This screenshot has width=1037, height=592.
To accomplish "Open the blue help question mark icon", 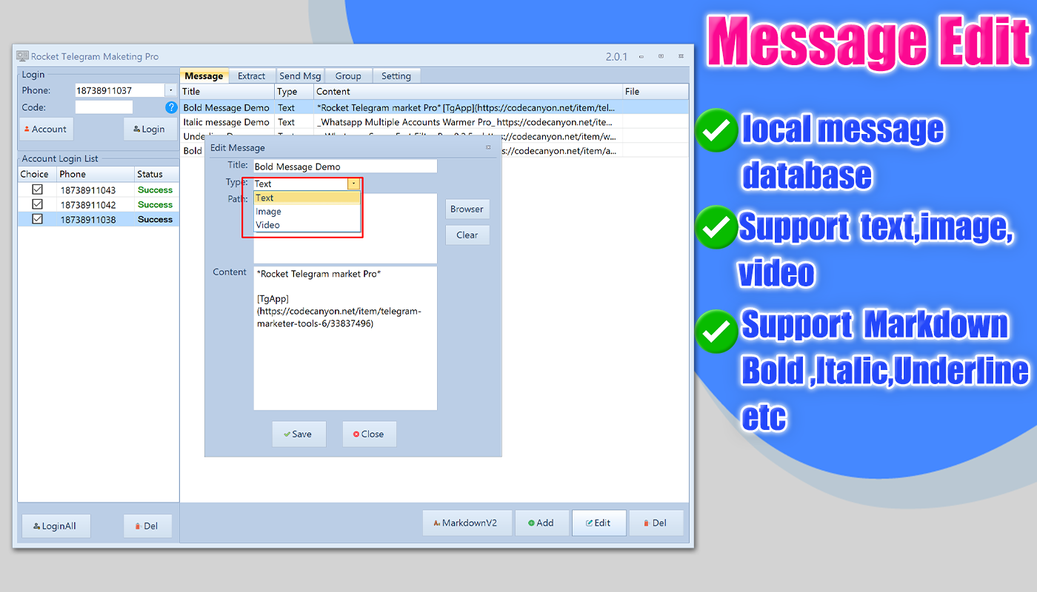I will click(x=171, y=107).
